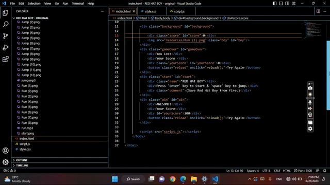Click CRLF end of line setting
The image size is (330, 185).
277,171
